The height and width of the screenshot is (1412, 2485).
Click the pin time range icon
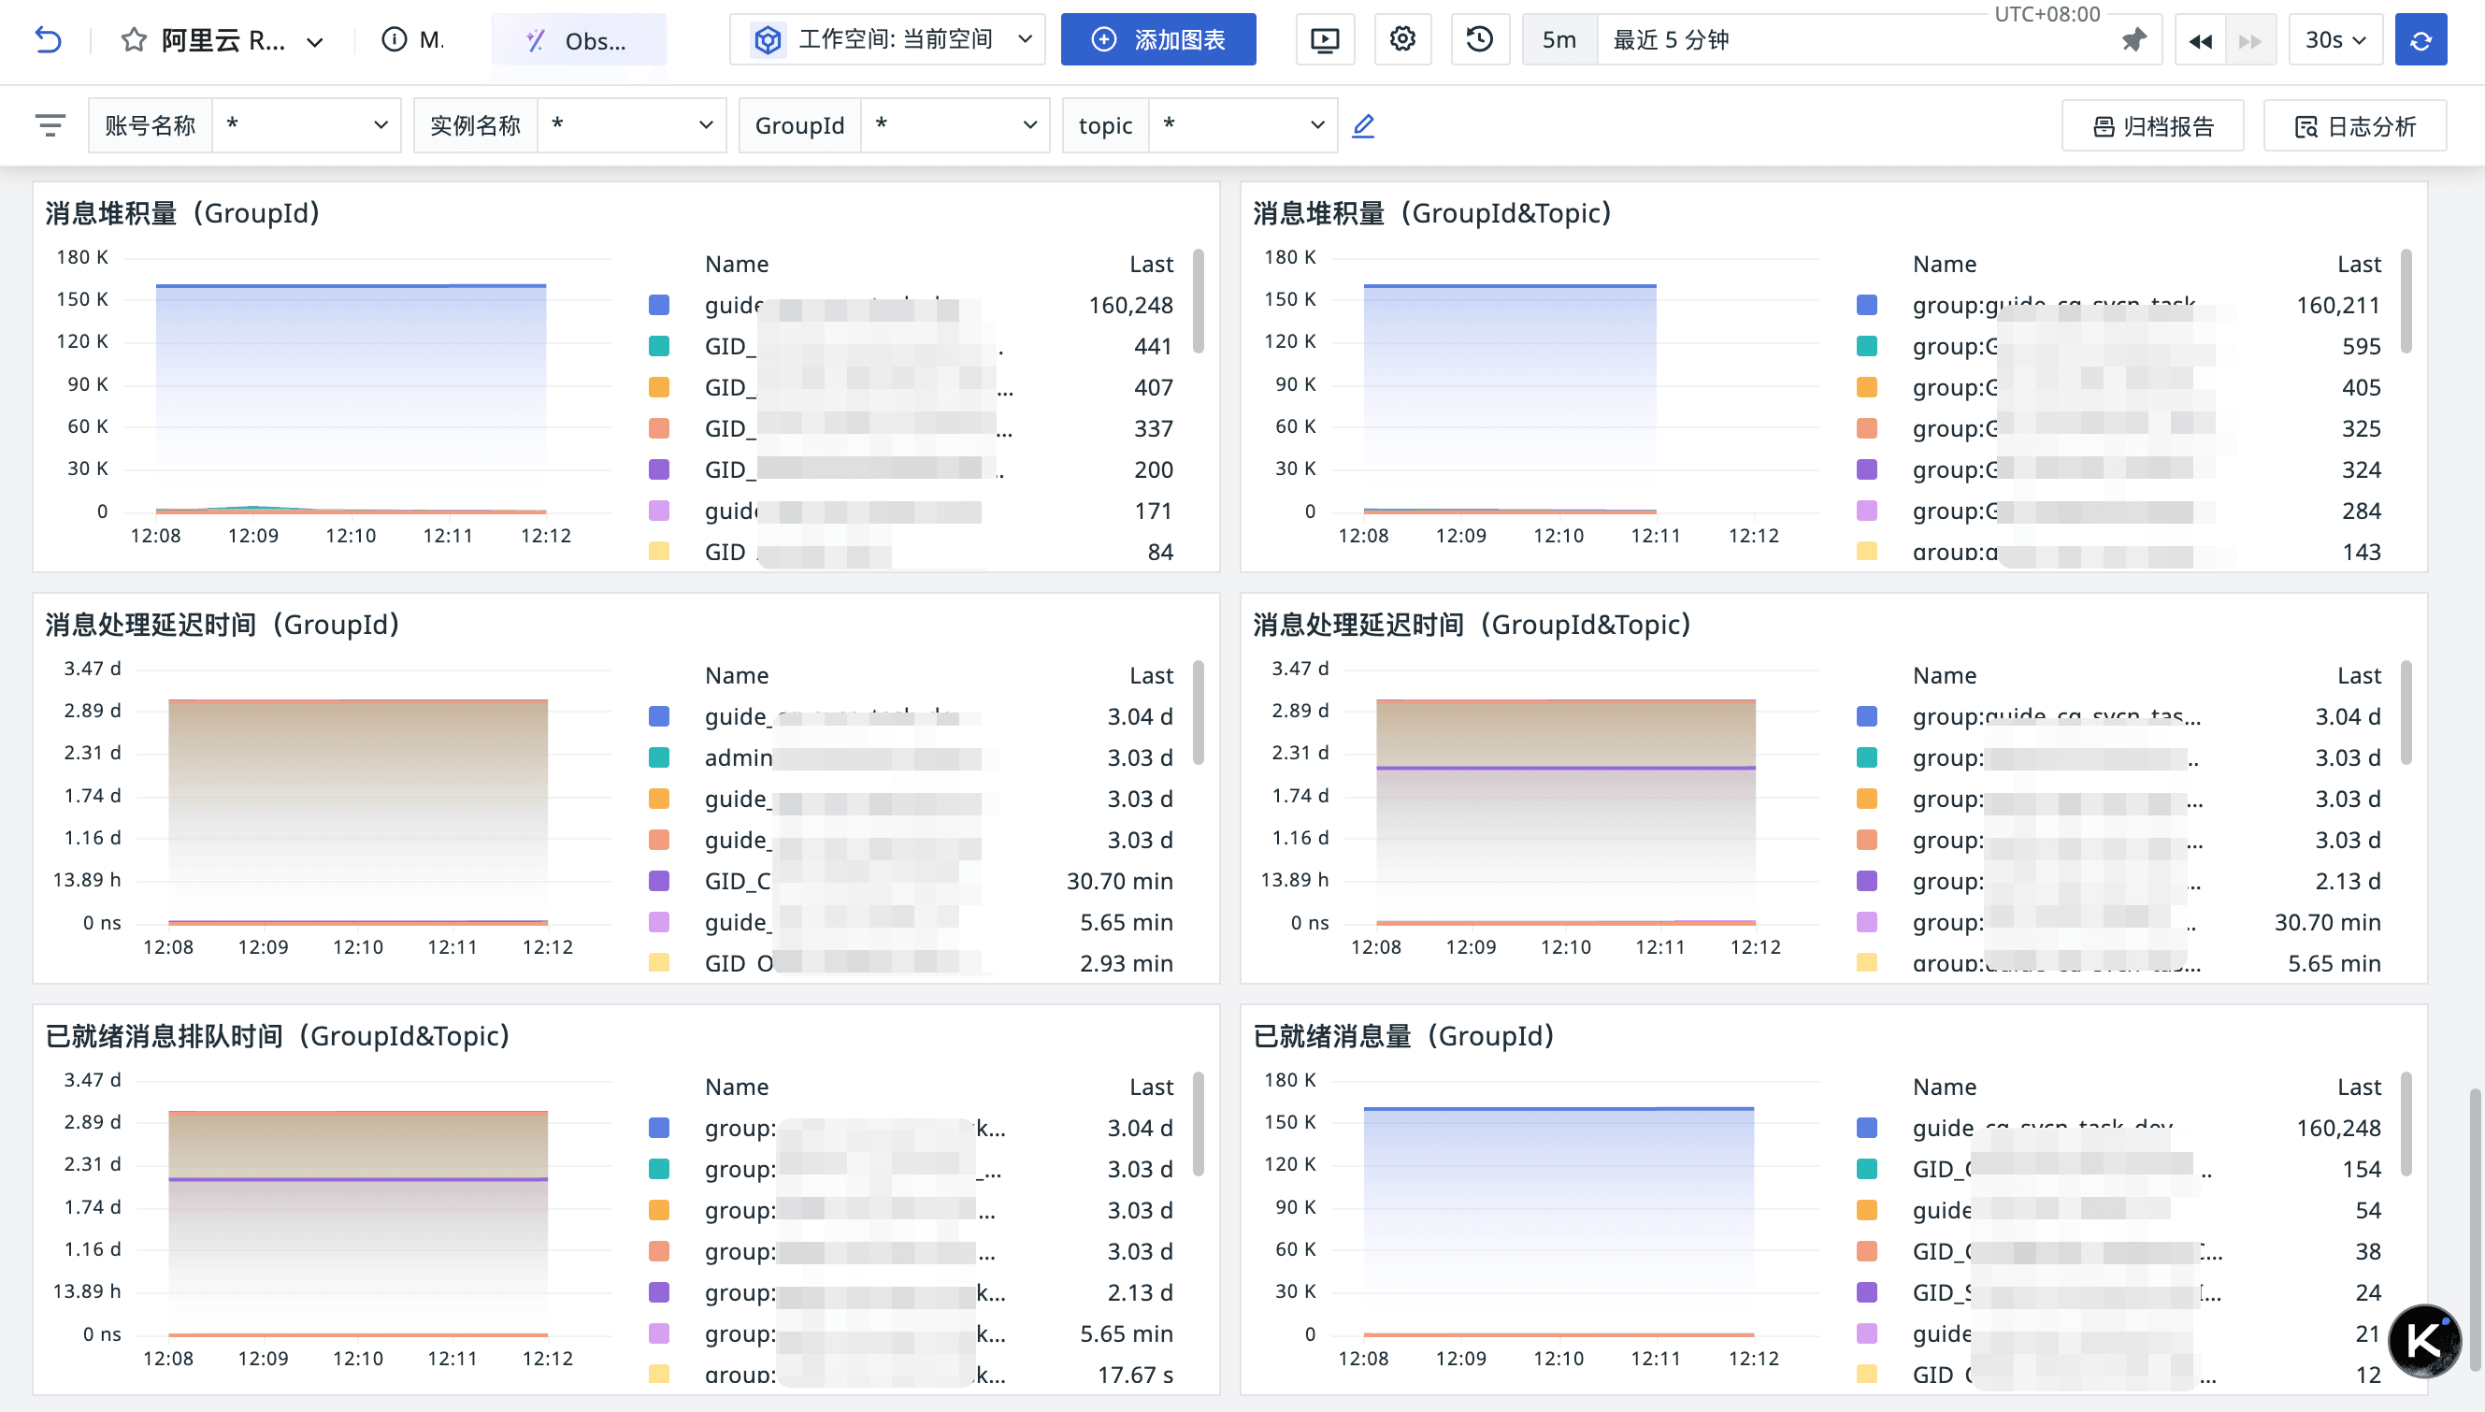2133,40
